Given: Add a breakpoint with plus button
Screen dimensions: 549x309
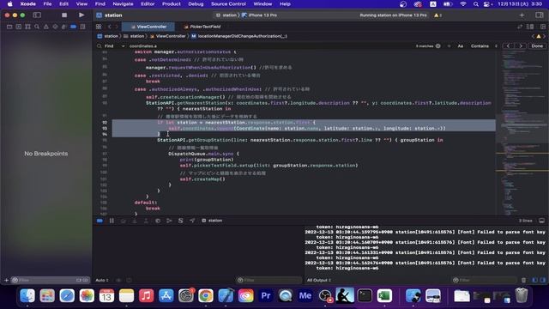Looking at the screenshot, I should (x=6, y=280).
